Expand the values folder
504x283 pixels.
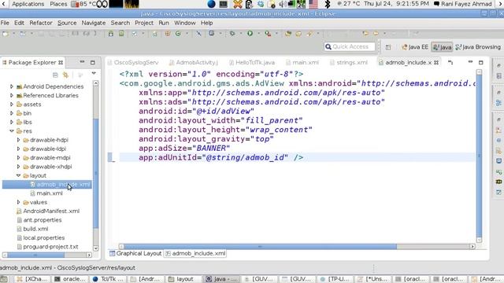[x=18, y=202]
